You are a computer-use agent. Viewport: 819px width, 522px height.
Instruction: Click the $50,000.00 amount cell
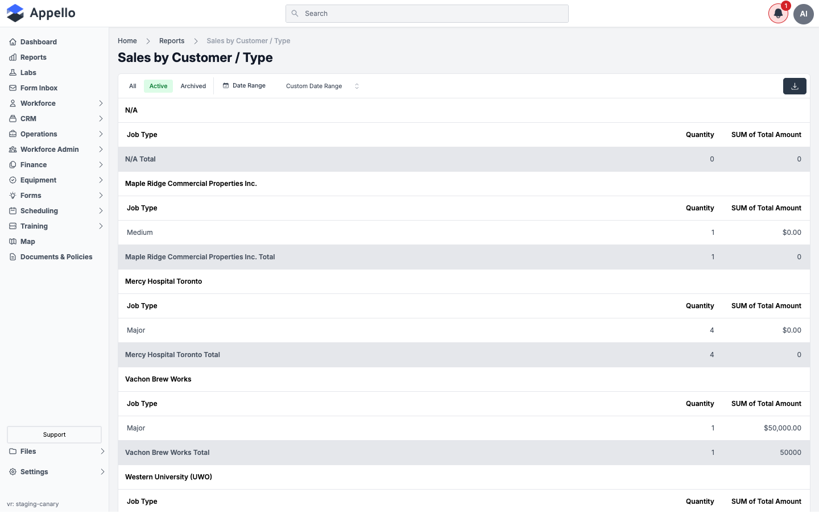click(x=783, y=428)
